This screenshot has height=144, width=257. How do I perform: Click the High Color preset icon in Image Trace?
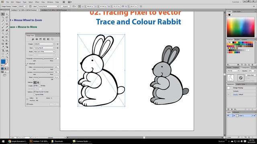pyautogui.click(x=37, y=39)
